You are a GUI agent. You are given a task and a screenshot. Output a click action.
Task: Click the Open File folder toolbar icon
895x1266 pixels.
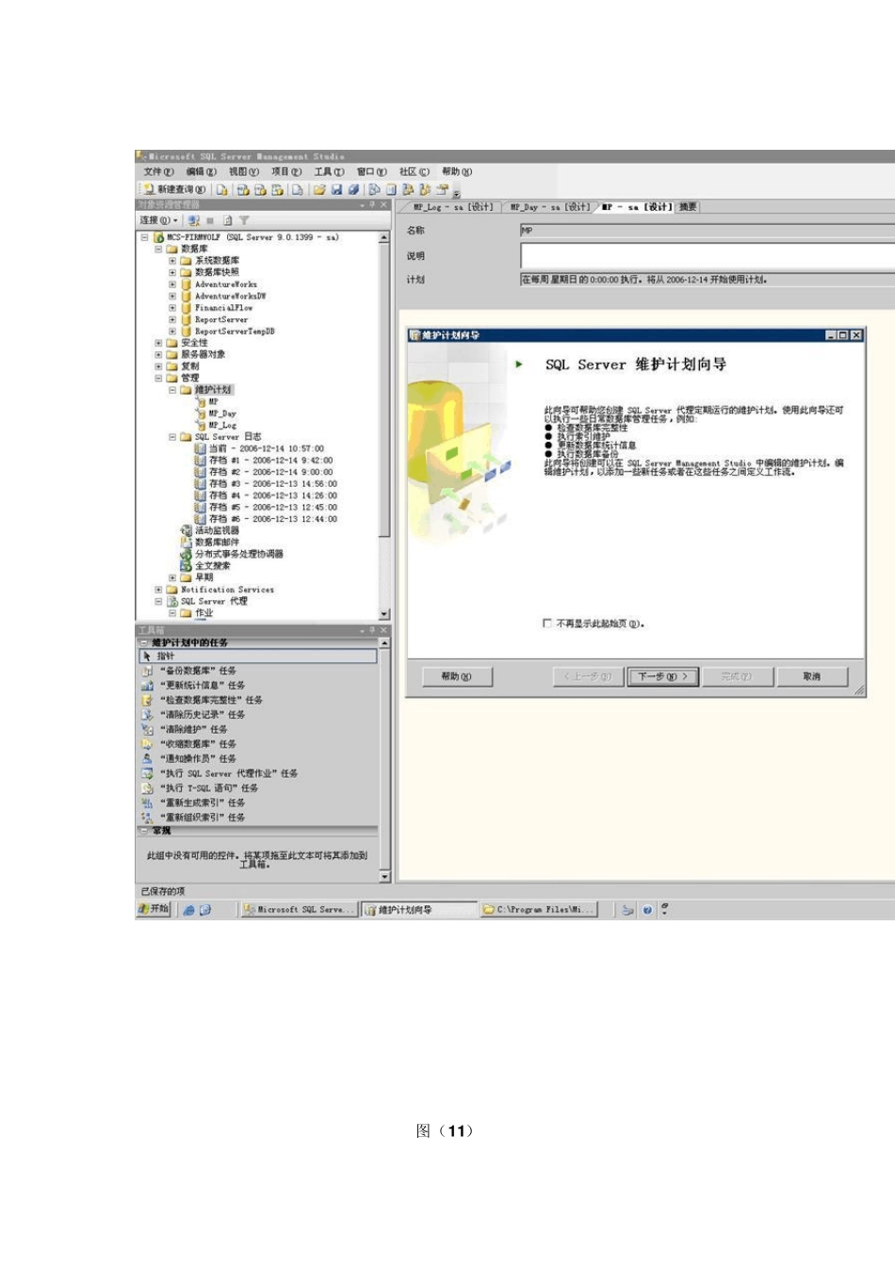319,189
